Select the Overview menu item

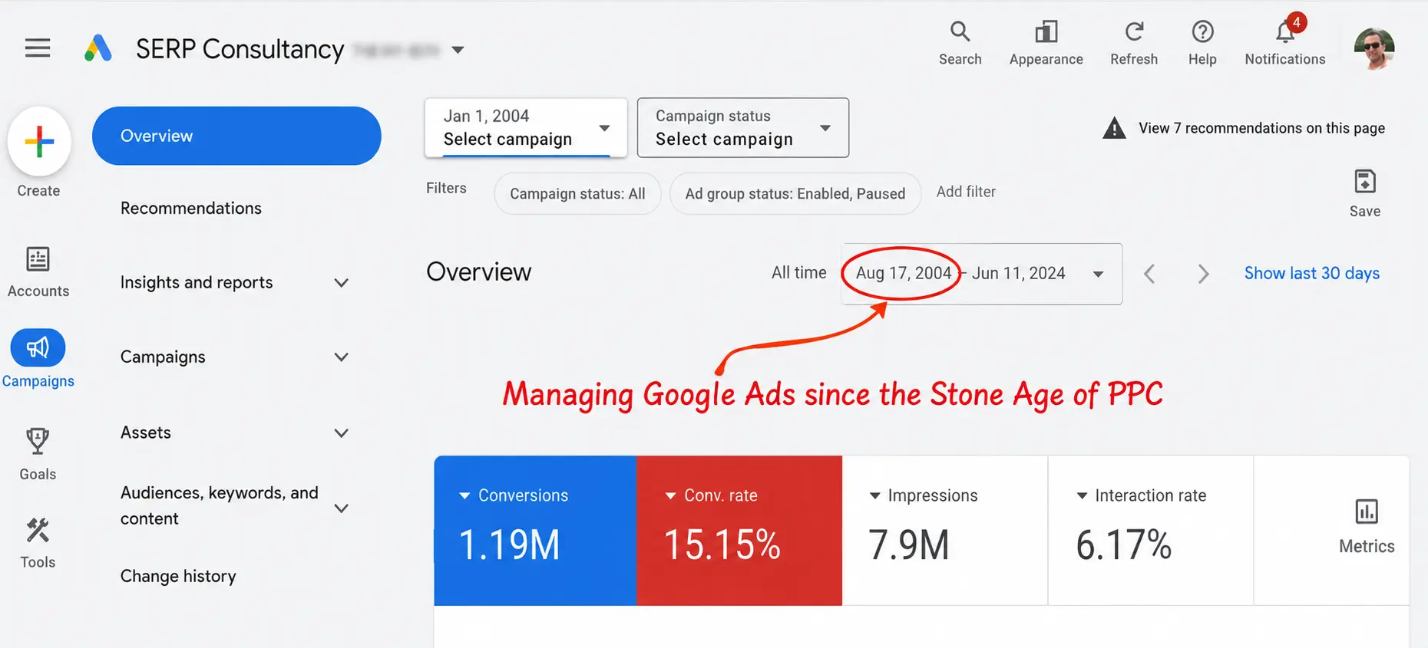click(236, 136)
